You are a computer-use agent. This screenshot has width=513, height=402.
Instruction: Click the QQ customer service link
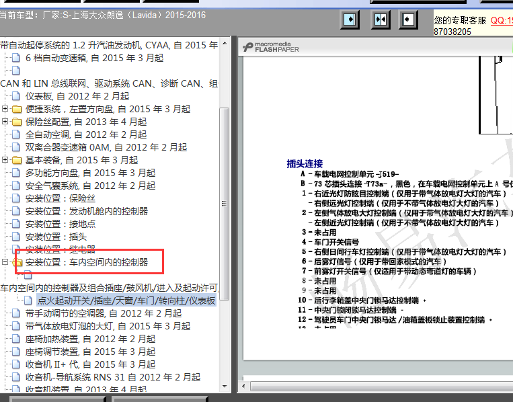[502, 20]
